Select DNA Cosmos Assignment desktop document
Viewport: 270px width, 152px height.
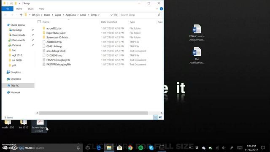tap(197, 33)
